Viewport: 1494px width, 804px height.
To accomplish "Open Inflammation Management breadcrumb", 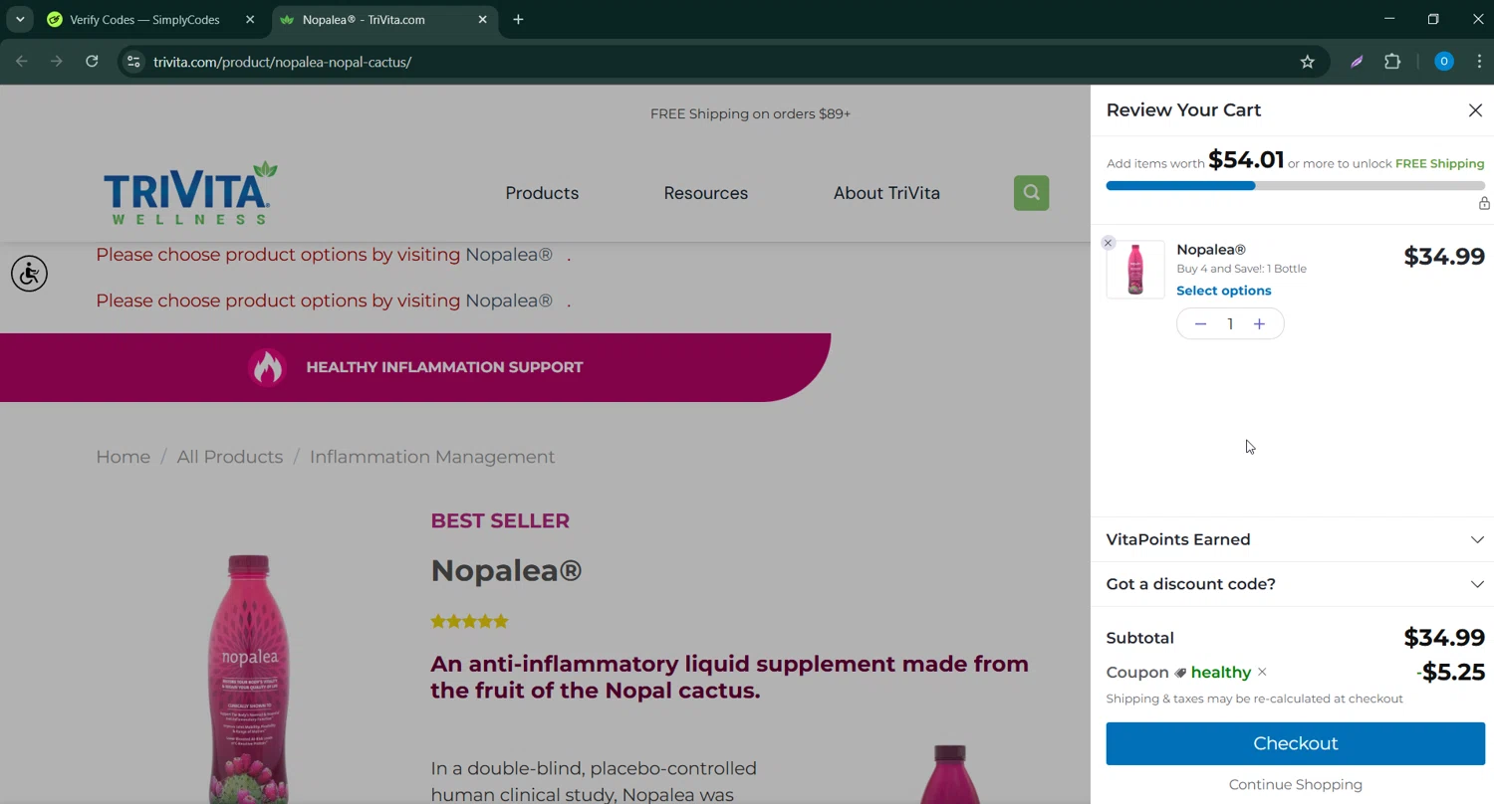I will (432, 457).
